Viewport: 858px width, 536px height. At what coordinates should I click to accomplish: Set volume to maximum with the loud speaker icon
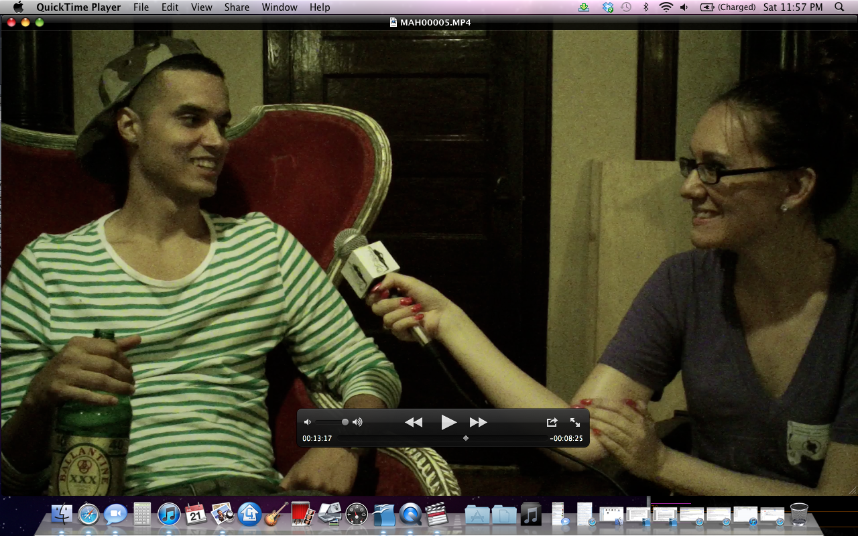click(357, 422)
